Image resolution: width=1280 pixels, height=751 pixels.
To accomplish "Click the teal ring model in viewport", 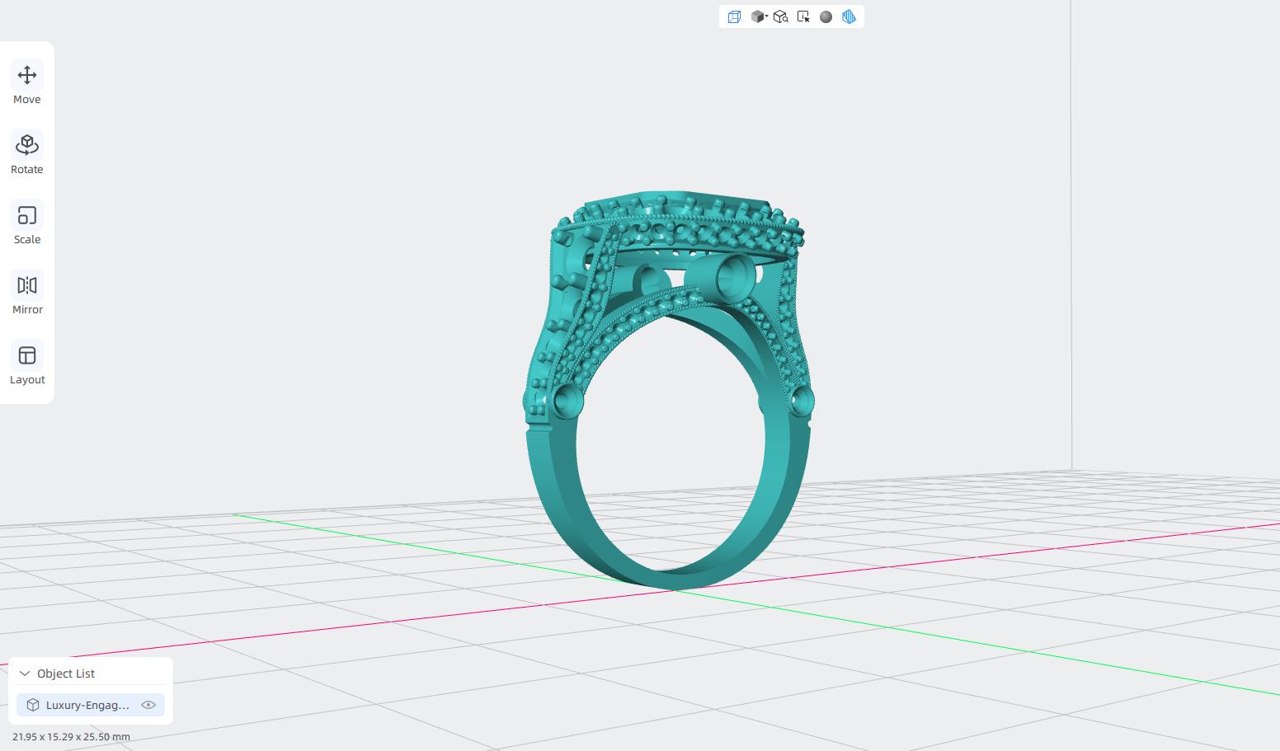I will (668, 391).
